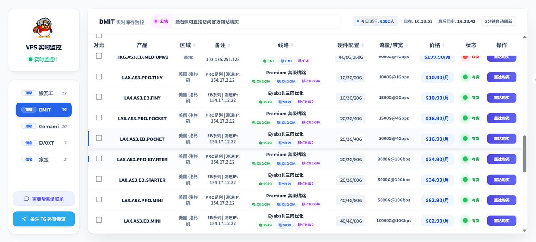
Task: Open Gomami provider in sidebar
Action: tap(44, 126)
